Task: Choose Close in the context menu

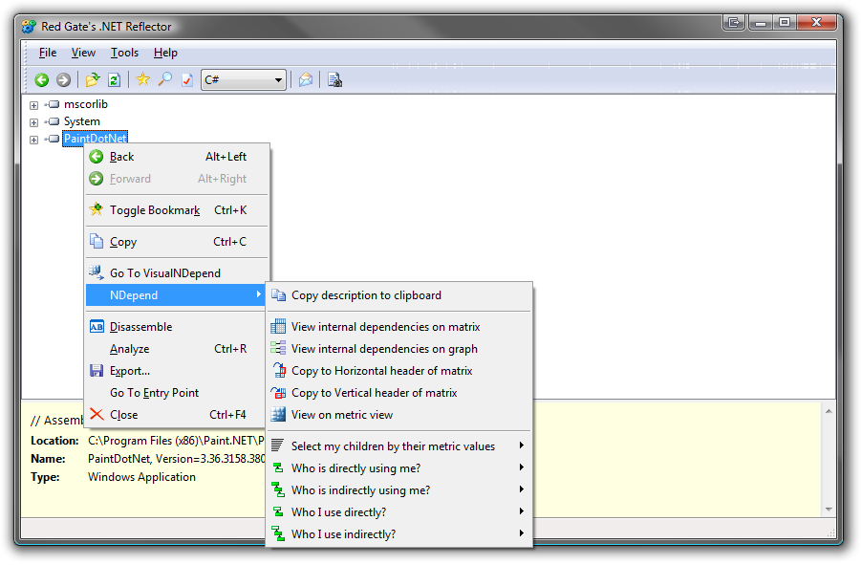Action: pyautogui.click(x=177, y=415)
